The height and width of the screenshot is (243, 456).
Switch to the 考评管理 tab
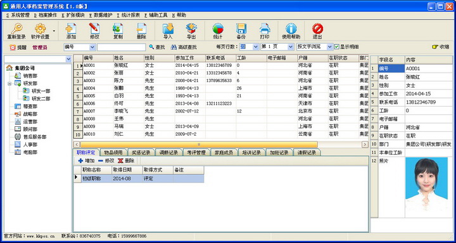click(196, 153)
